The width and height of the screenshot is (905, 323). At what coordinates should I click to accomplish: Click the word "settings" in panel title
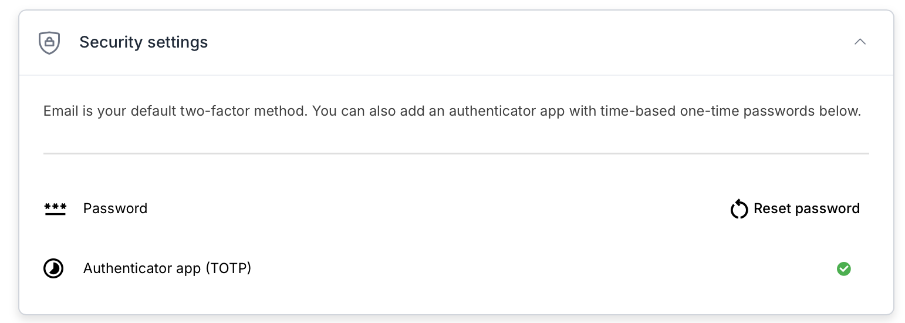click(x=177, y=42)
